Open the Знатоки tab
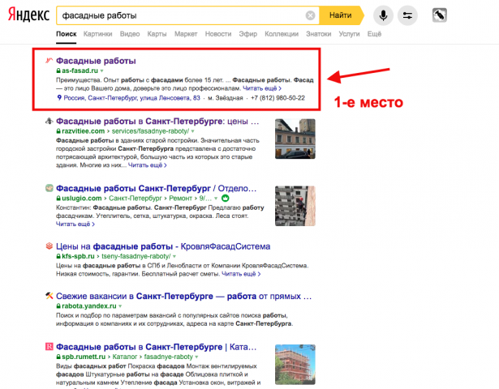The width and height of the screenshot is (499, 389). (x=319, y=34)
